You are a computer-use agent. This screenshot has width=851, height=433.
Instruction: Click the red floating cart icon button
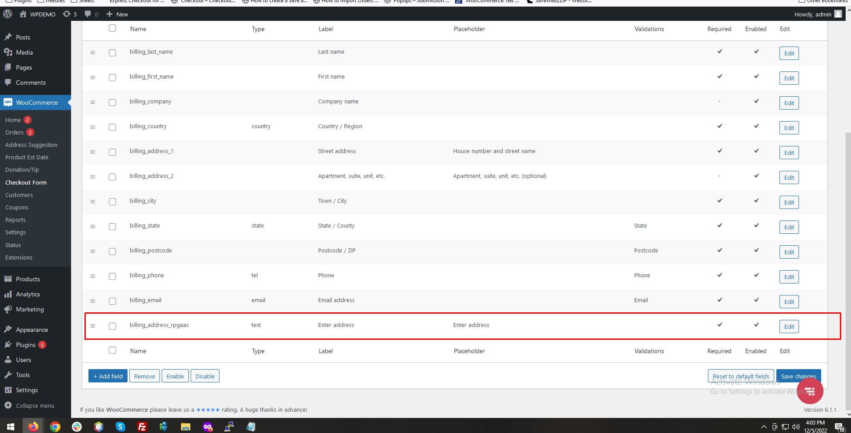(x=809, y=391)
